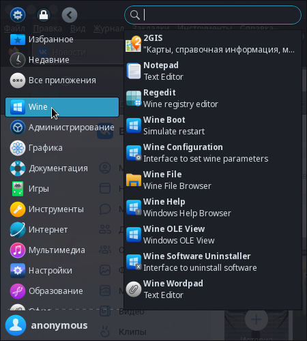
Task: Launch Wine Wordpad Text Editor
Action: point(213,289)
